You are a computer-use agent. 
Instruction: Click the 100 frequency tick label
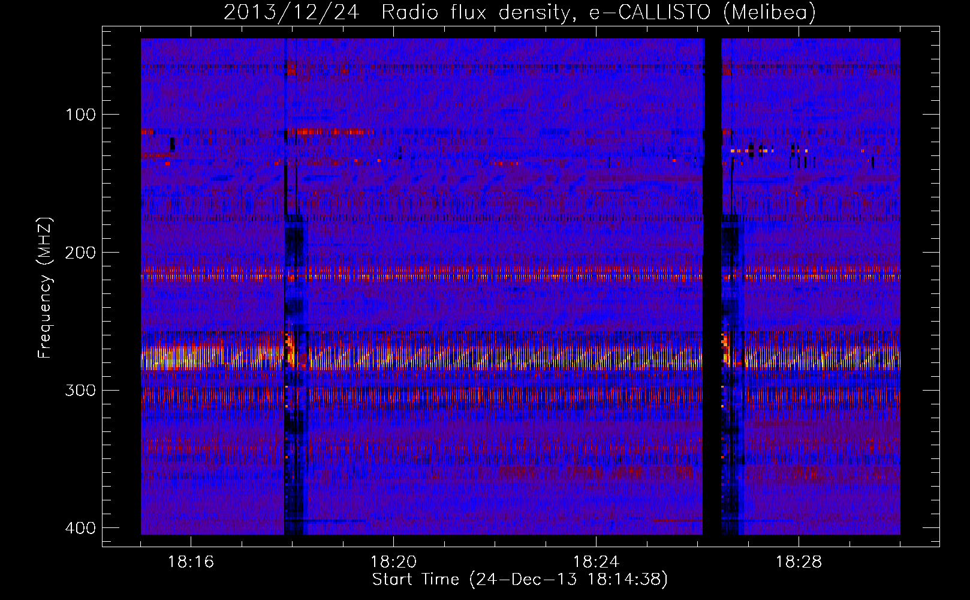[x=80, y=115]
